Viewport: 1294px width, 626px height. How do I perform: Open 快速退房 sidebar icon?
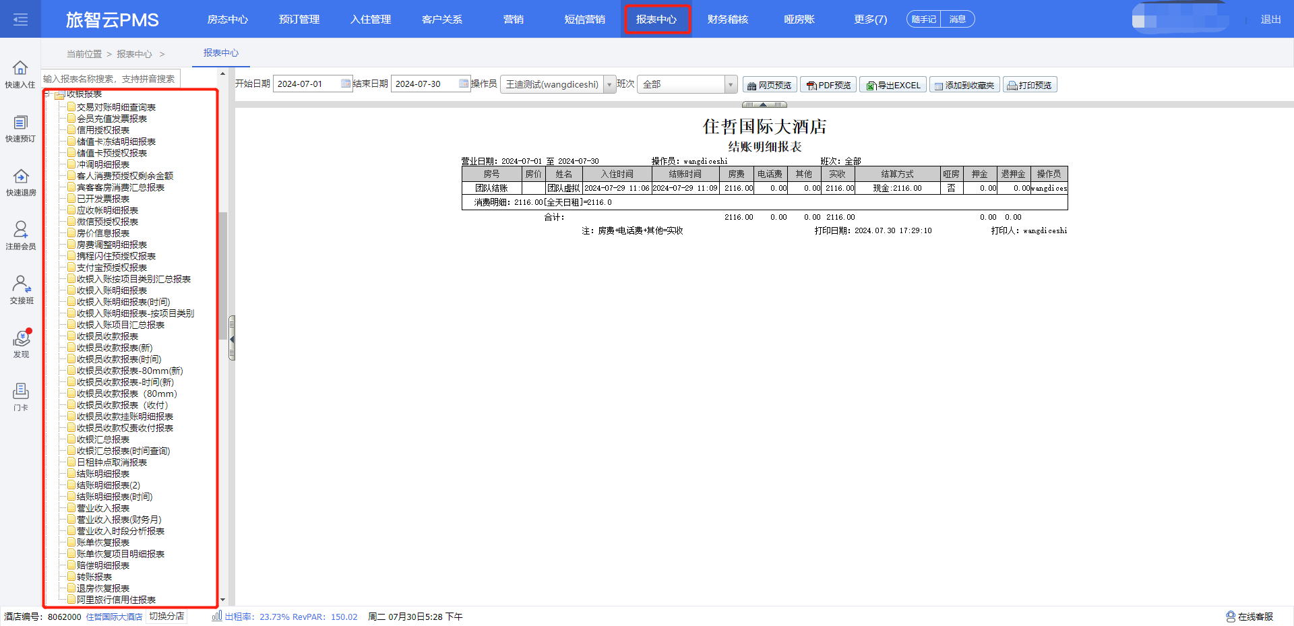pyautogui.click(x=20, y=176)
